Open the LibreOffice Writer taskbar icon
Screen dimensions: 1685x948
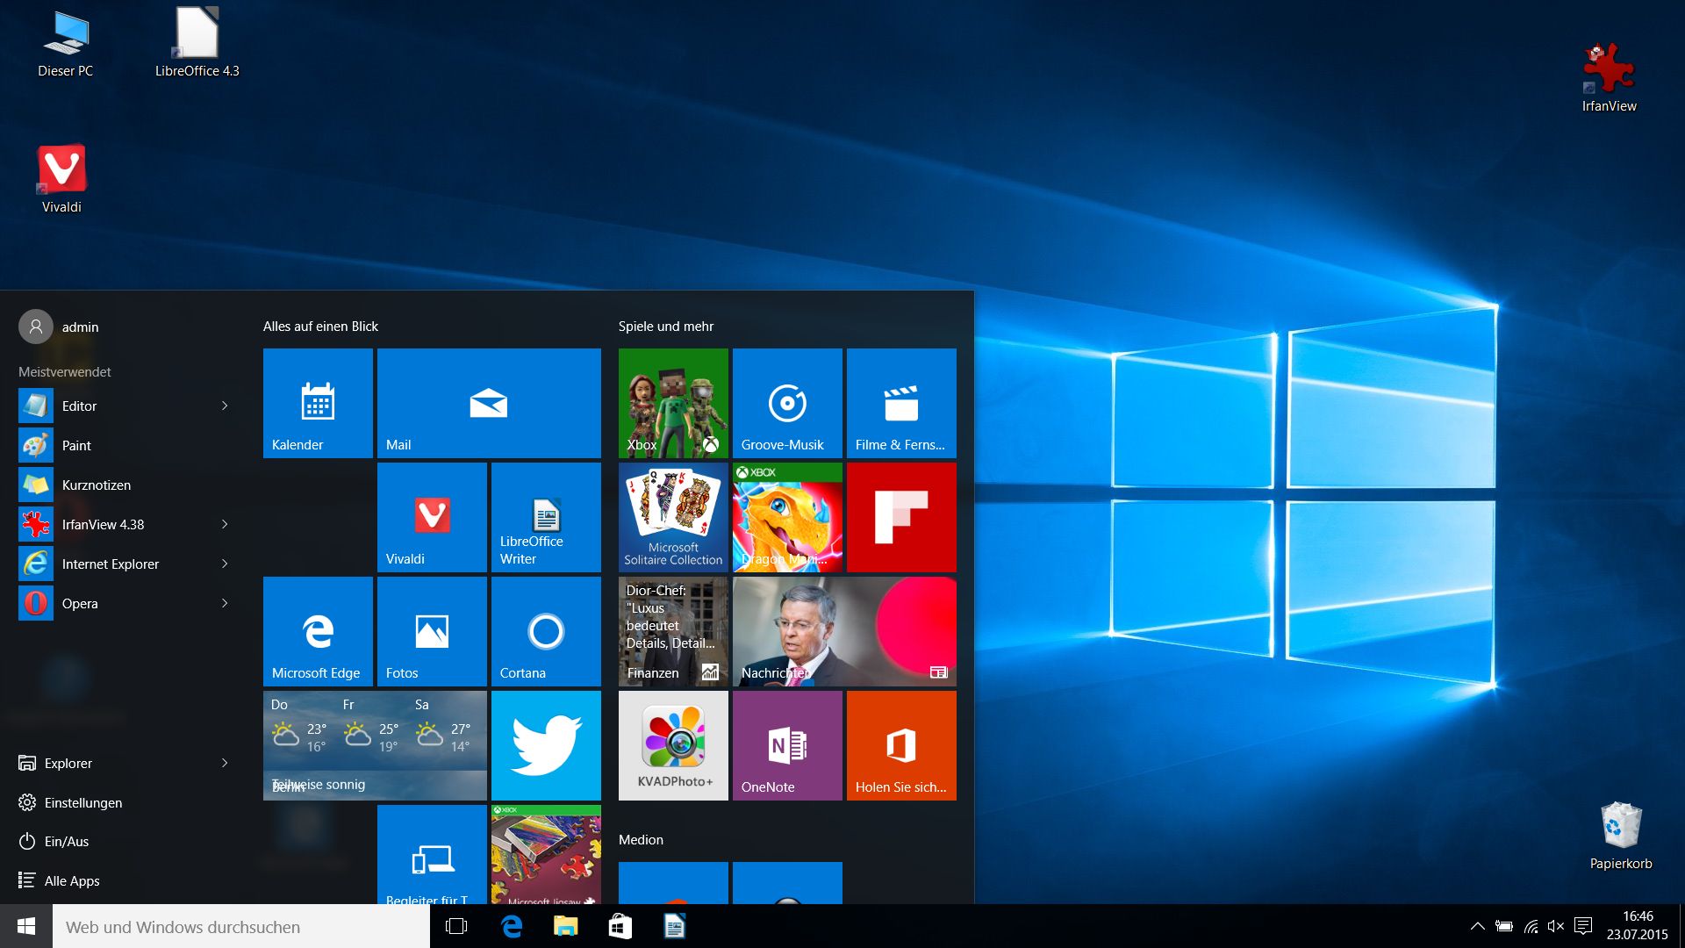click(x=675, y=926)
